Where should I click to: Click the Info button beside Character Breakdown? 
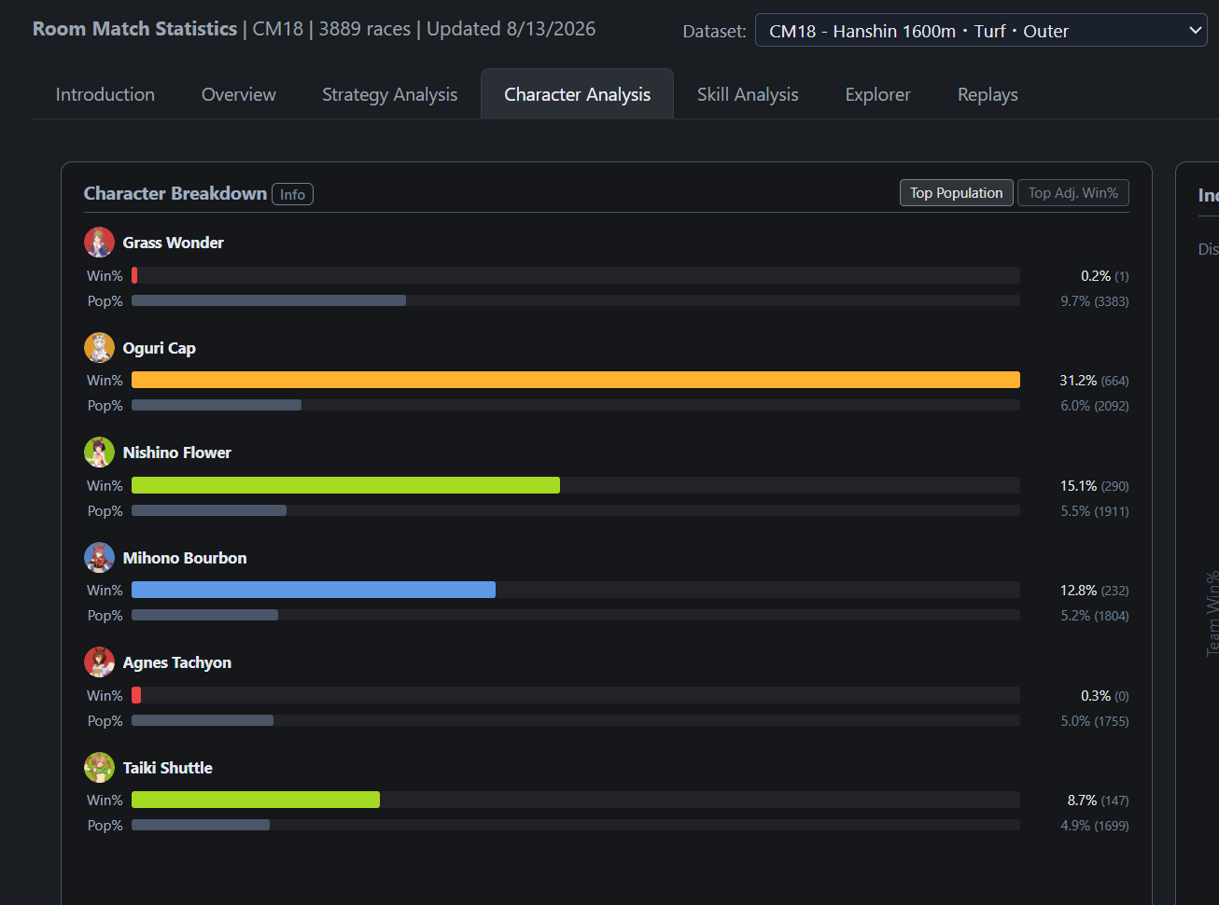292,194
